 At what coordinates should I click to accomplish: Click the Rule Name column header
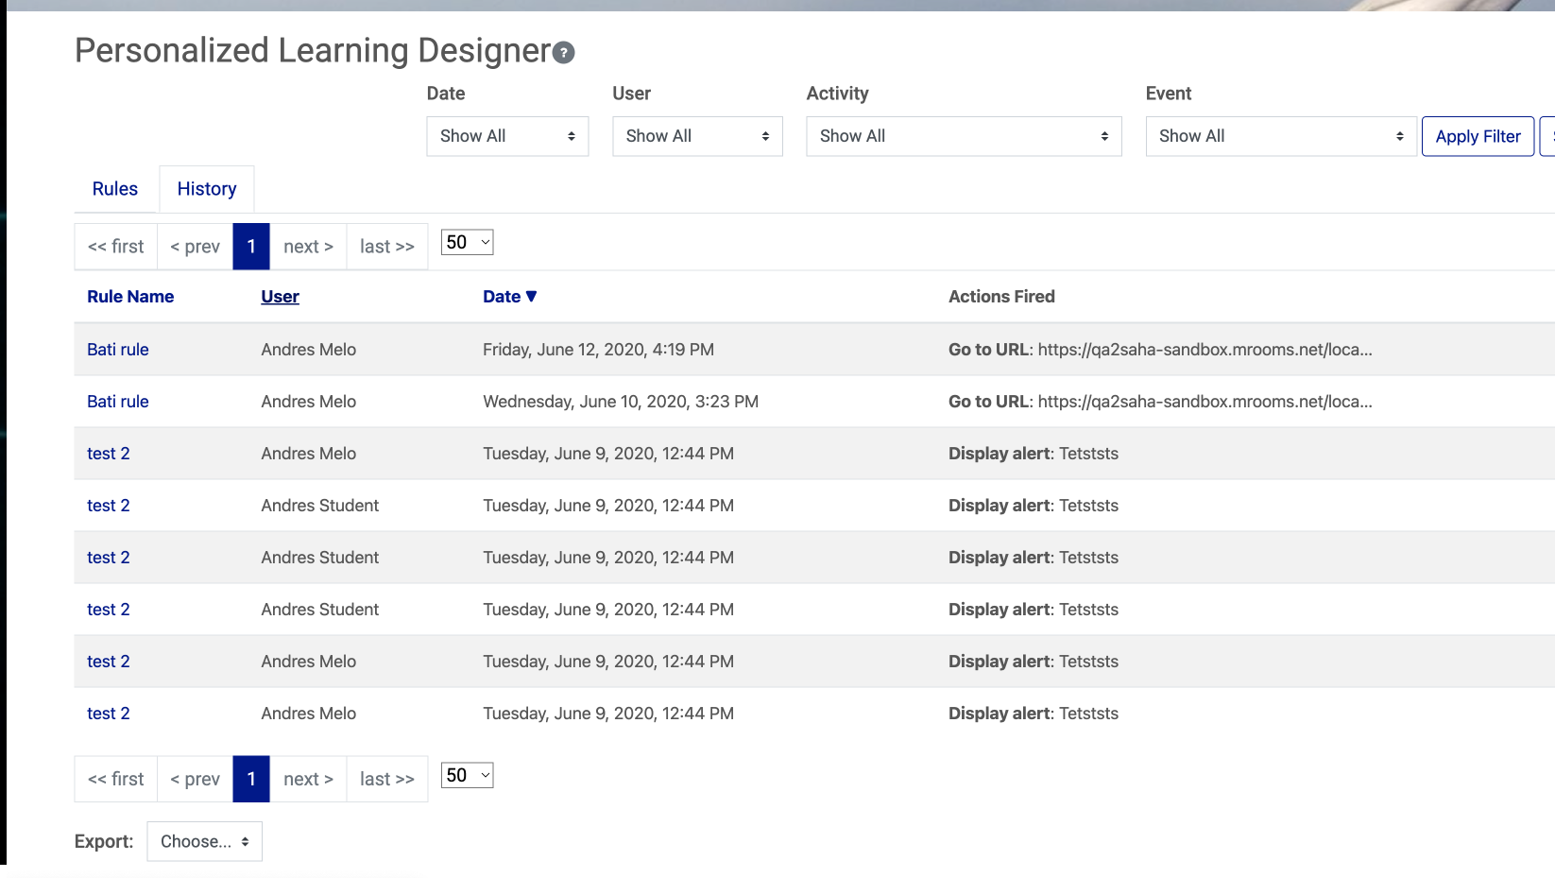[x=130, y=296]
